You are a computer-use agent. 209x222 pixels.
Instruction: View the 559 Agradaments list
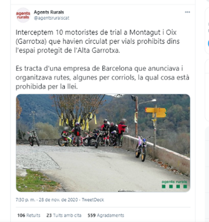106,215
